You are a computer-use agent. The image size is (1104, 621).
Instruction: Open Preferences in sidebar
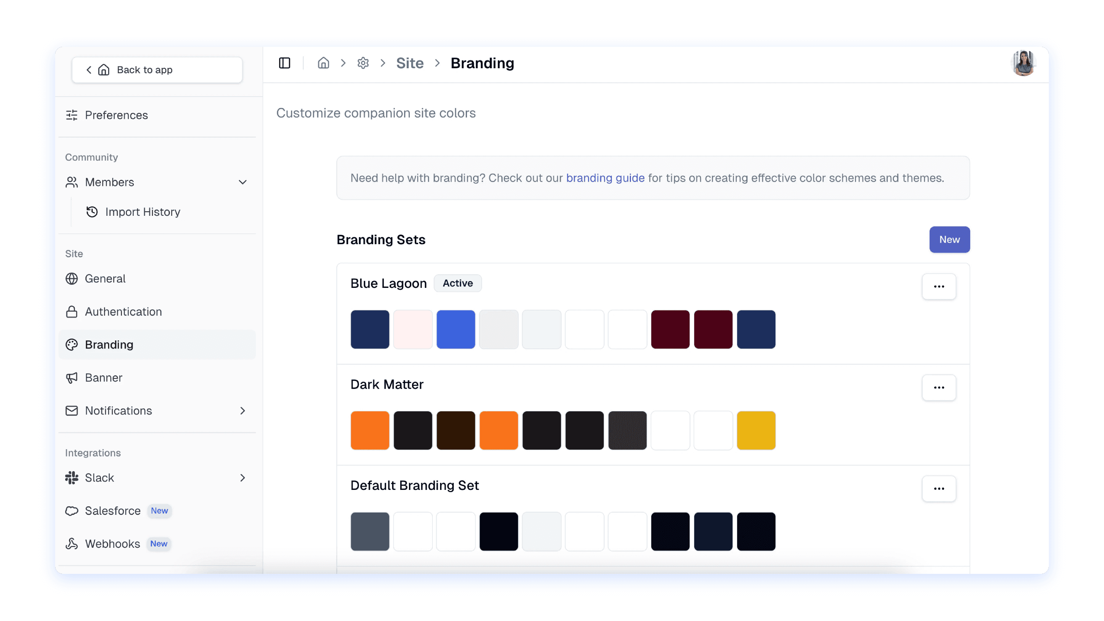pos(116,115)
